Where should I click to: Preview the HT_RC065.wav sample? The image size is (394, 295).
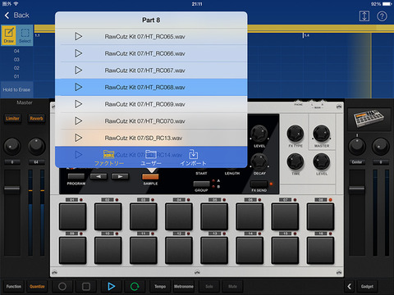pos(79,36)
